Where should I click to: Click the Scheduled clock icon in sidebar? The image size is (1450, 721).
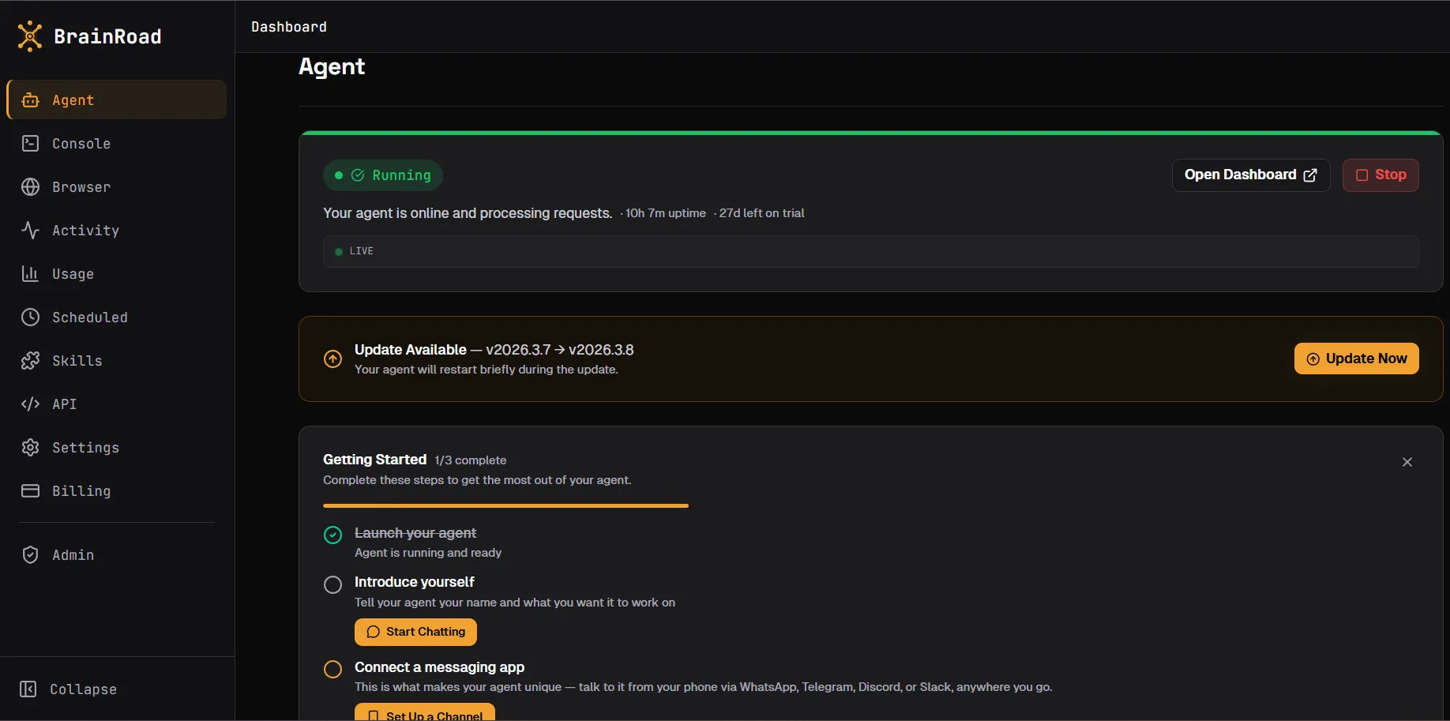pyautogui.click(x=31, y=317)
